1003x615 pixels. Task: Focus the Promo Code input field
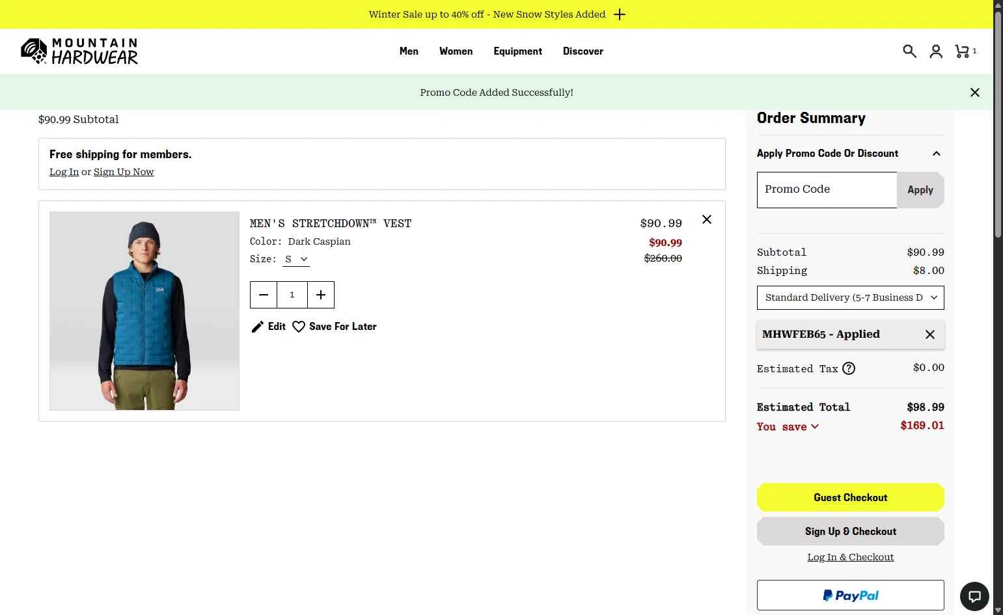tap(827, 190)
